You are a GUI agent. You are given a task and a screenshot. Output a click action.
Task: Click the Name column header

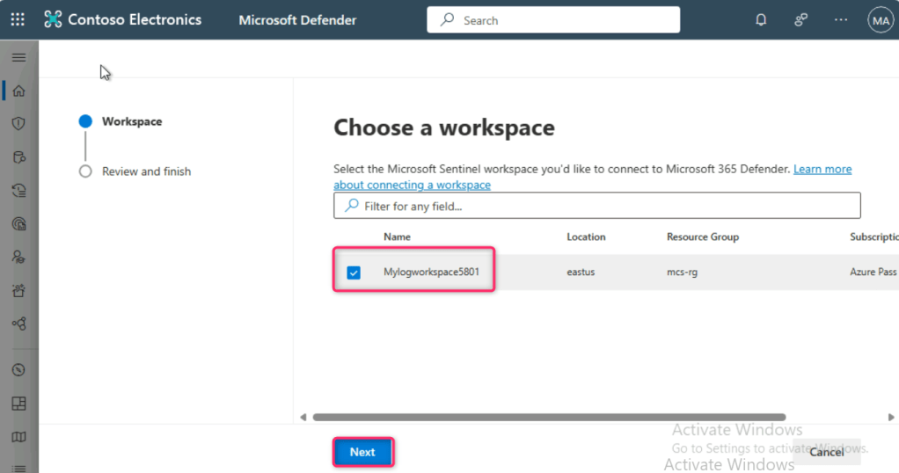click(397, 236)
